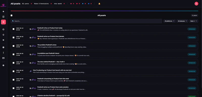Click camera icon on 'The problem Postkraft solves' post
Screen dimensions: 202x97
[x=30, y=46]
